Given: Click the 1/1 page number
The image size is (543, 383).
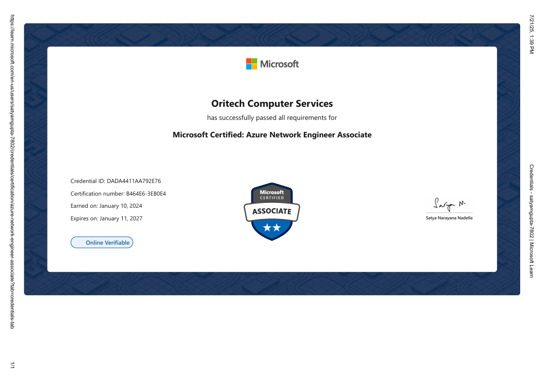Looking at the screenshot, I should (x=12, y=366).
